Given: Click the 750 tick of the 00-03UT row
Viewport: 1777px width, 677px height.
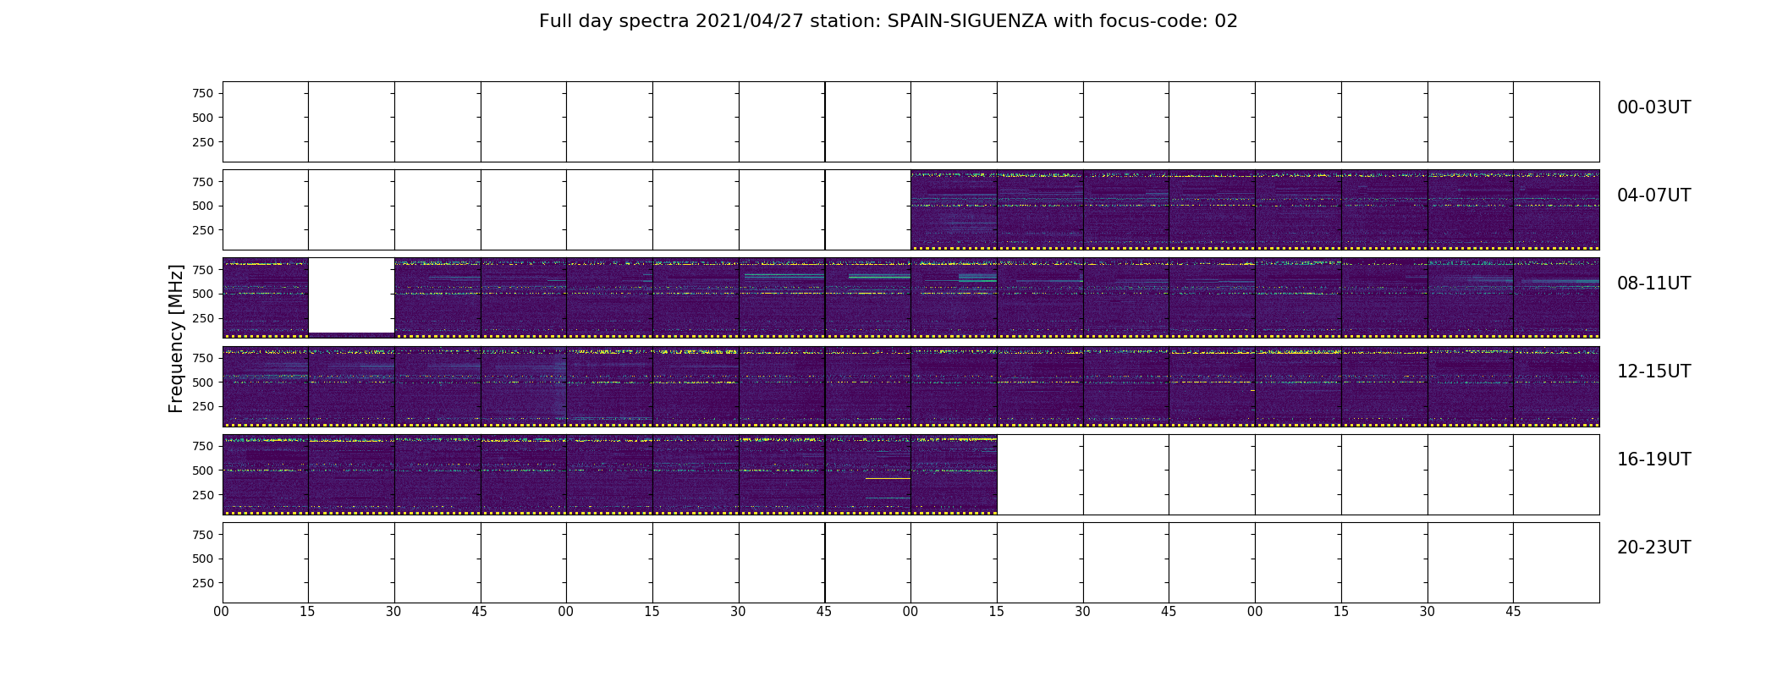Looking at the screenshot, I should pos(202,93).
